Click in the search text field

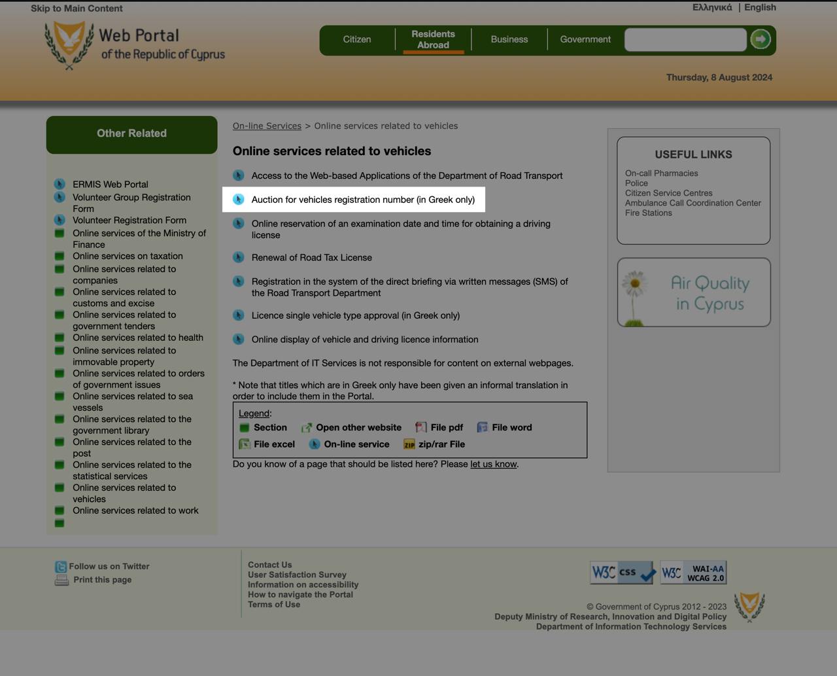pos(685,39)
